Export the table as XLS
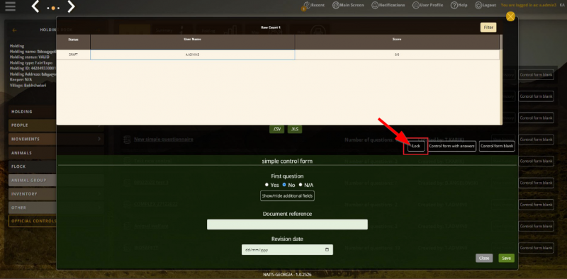567x279 pixels. pos(295,129)
